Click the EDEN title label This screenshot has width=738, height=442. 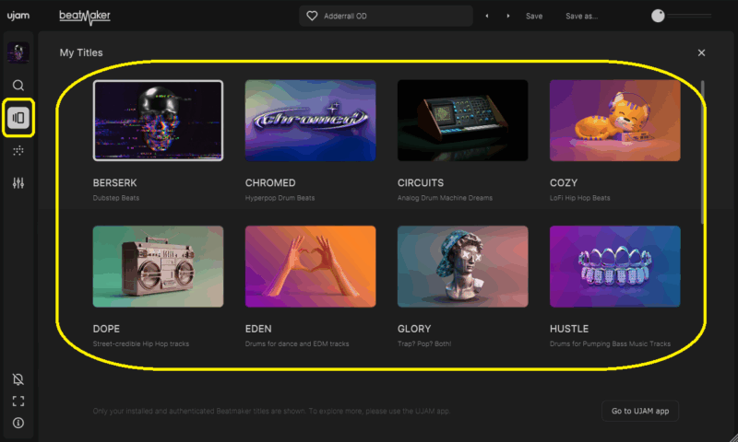(258, 329)
